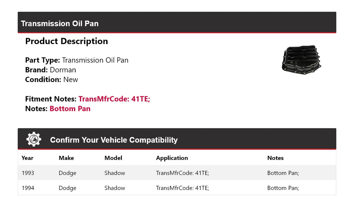Click the Condition: New line
This screenshot has height=207, width=354.
click(x=52, y=79)
